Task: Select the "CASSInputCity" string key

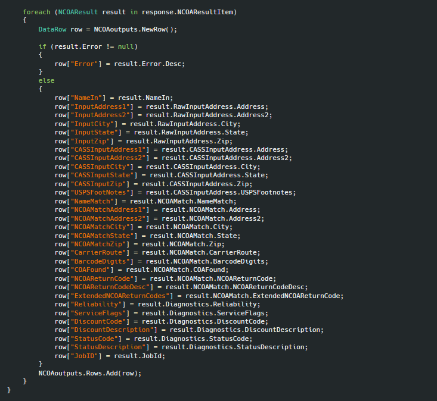Action: point(102,167)
